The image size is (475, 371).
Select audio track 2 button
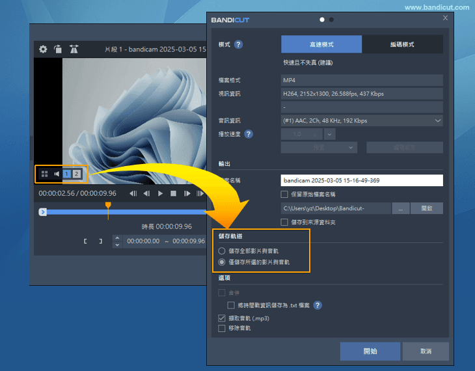pyautogui.click(x=77, y=174)
